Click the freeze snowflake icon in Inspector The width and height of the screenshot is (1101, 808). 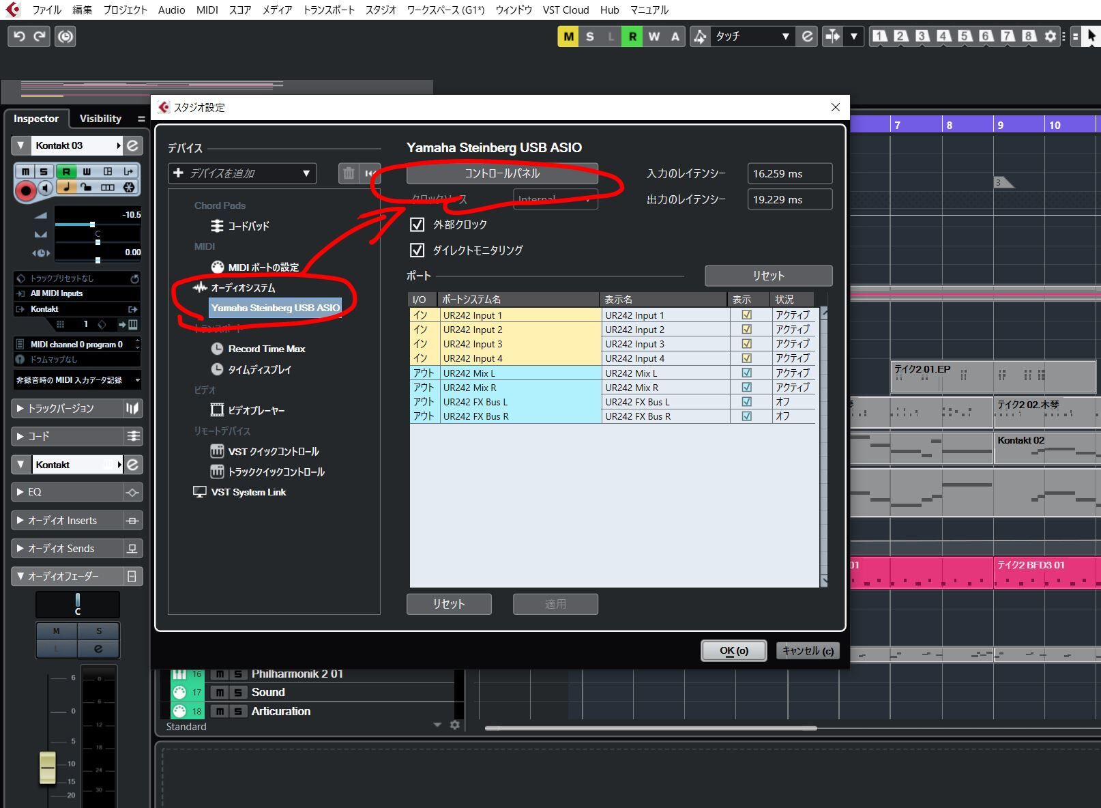pyautogui.click(x=129, y=188)
